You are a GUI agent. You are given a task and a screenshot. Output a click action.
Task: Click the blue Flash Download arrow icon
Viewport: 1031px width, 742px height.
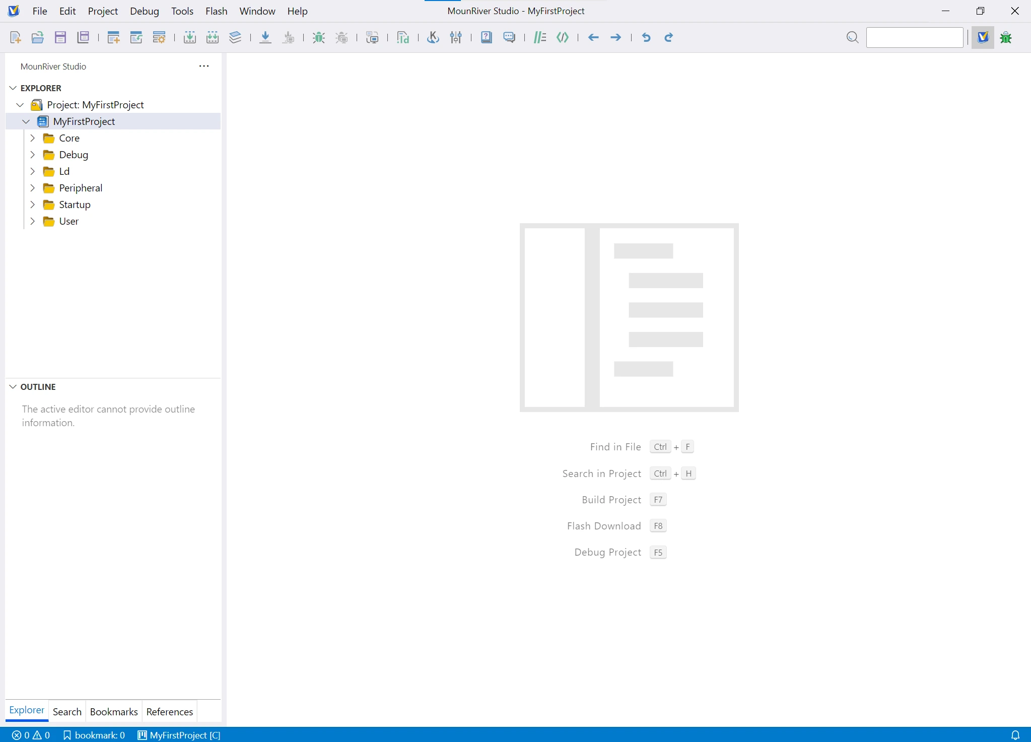265,37
